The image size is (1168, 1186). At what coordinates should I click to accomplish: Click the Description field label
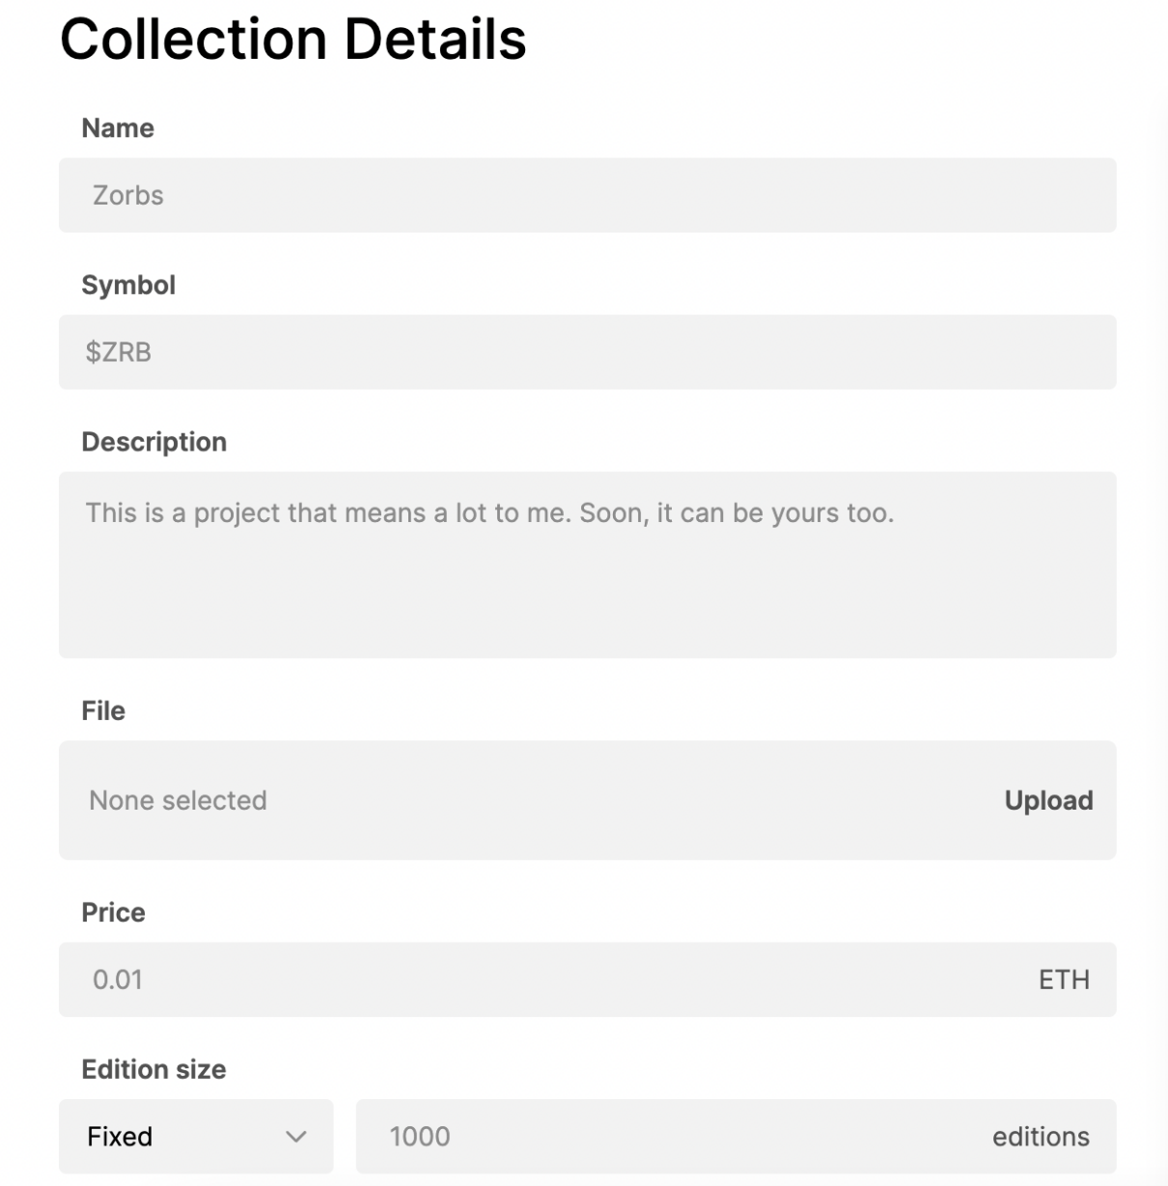154,442
